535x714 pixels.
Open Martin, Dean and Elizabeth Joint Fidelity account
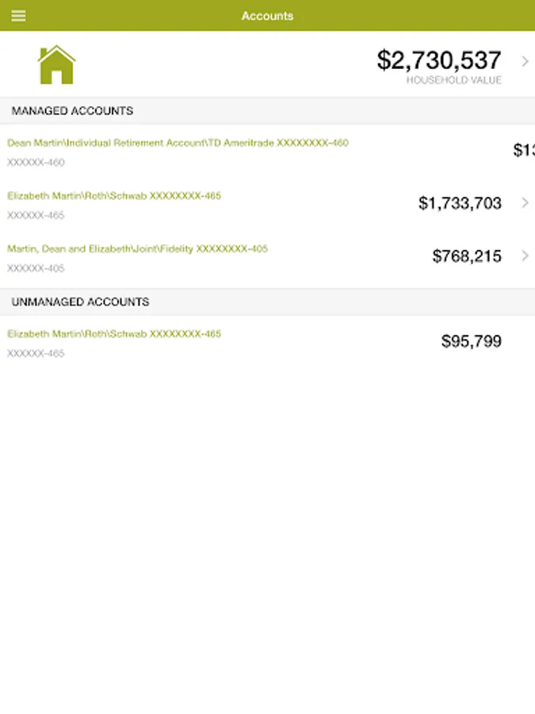(137, 248)
